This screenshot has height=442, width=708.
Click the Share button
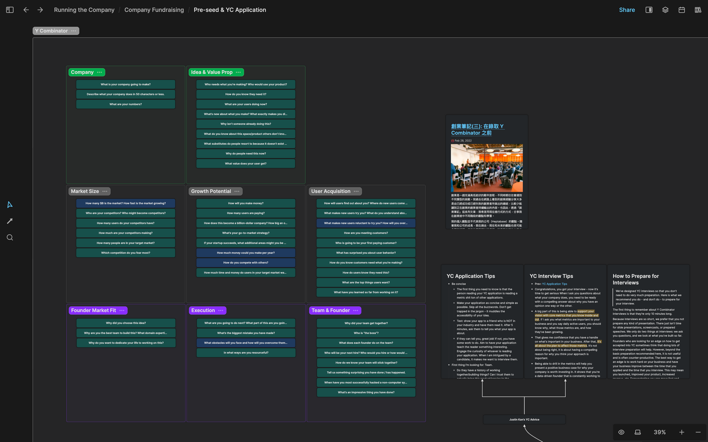coord(627,10)
